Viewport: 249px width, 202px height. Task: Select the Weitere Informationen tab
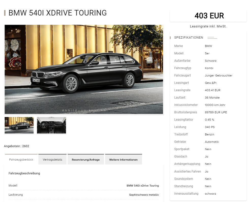pyautogui.click(x=123, y=159)
